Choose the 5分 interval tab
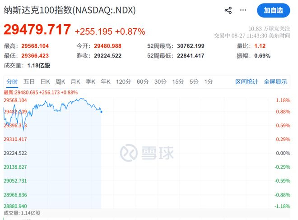Screen dimensions: 298x220 [194, 81]
